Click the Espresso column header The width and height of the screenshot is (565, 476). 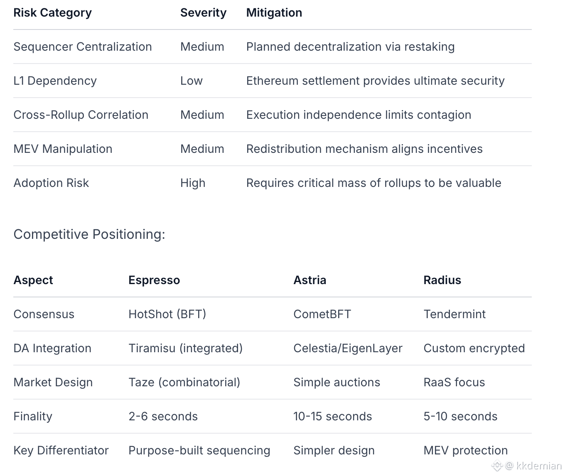click(x=154, y=280)
